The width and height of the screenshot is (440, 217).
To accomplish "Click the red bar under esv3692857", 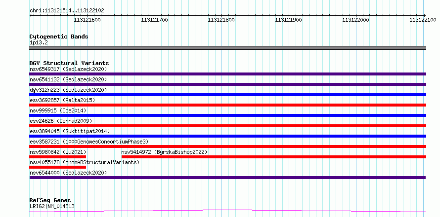I will (x=228, y=105).
